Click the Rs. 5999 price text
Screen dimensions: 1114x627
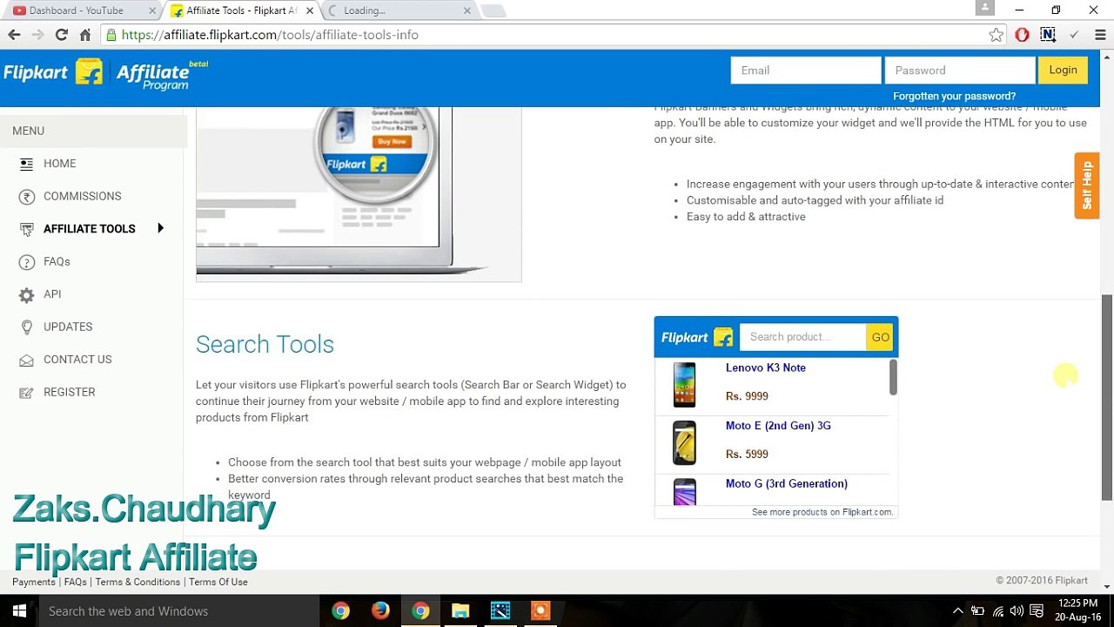[x=747, y=455]
